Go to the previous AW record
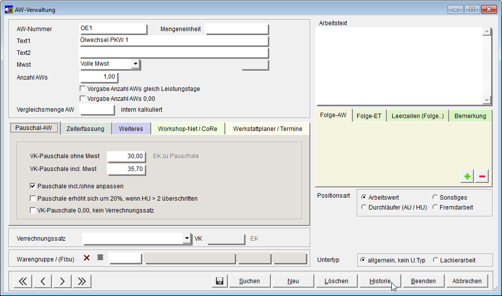502x296 pixels. (x=42, y=281)
